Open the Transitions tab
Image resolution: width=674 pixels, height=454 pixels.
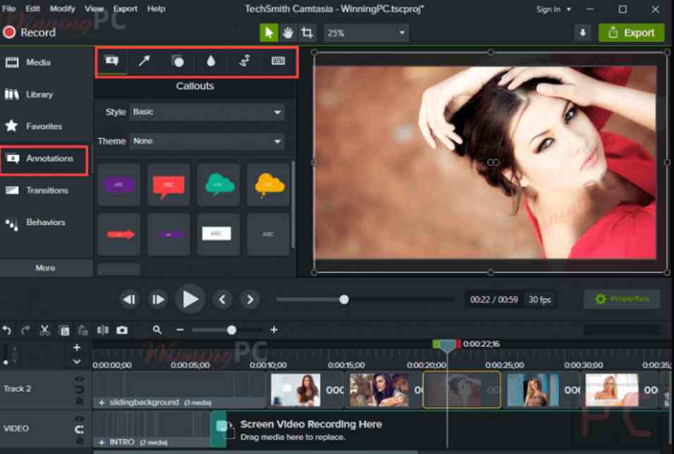(x=37, y=190)
